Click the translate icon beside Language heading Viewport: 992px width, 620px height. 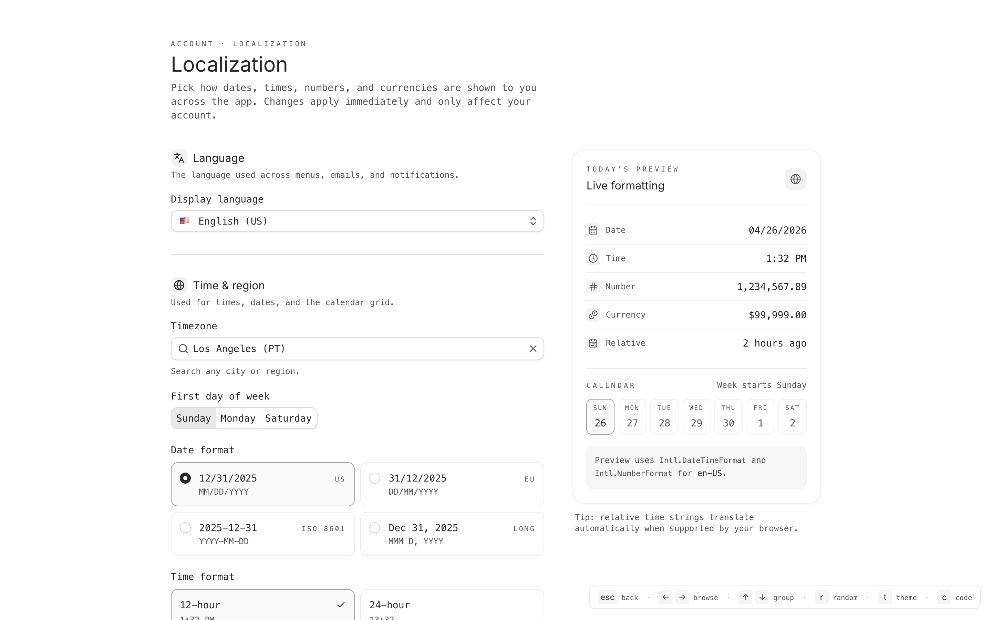pos(179,158)
